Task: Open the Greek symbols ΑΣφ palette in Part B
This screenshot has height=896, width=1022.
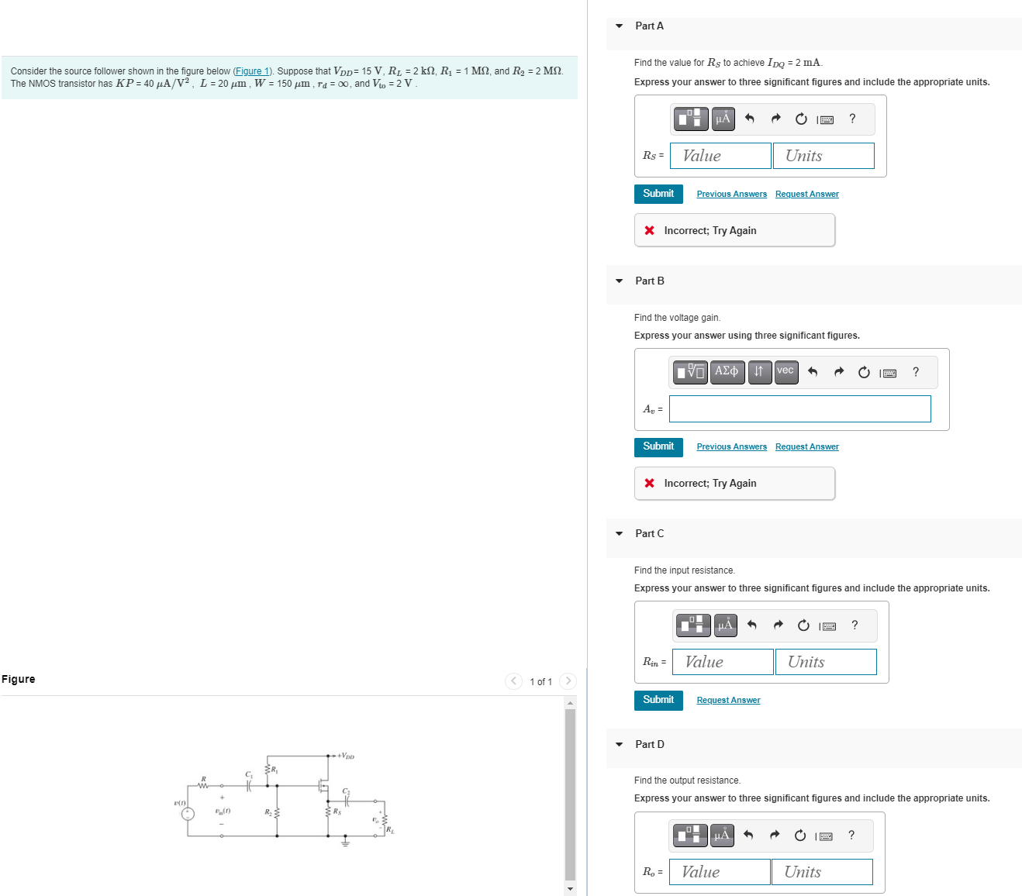Action: pos(727,372)
